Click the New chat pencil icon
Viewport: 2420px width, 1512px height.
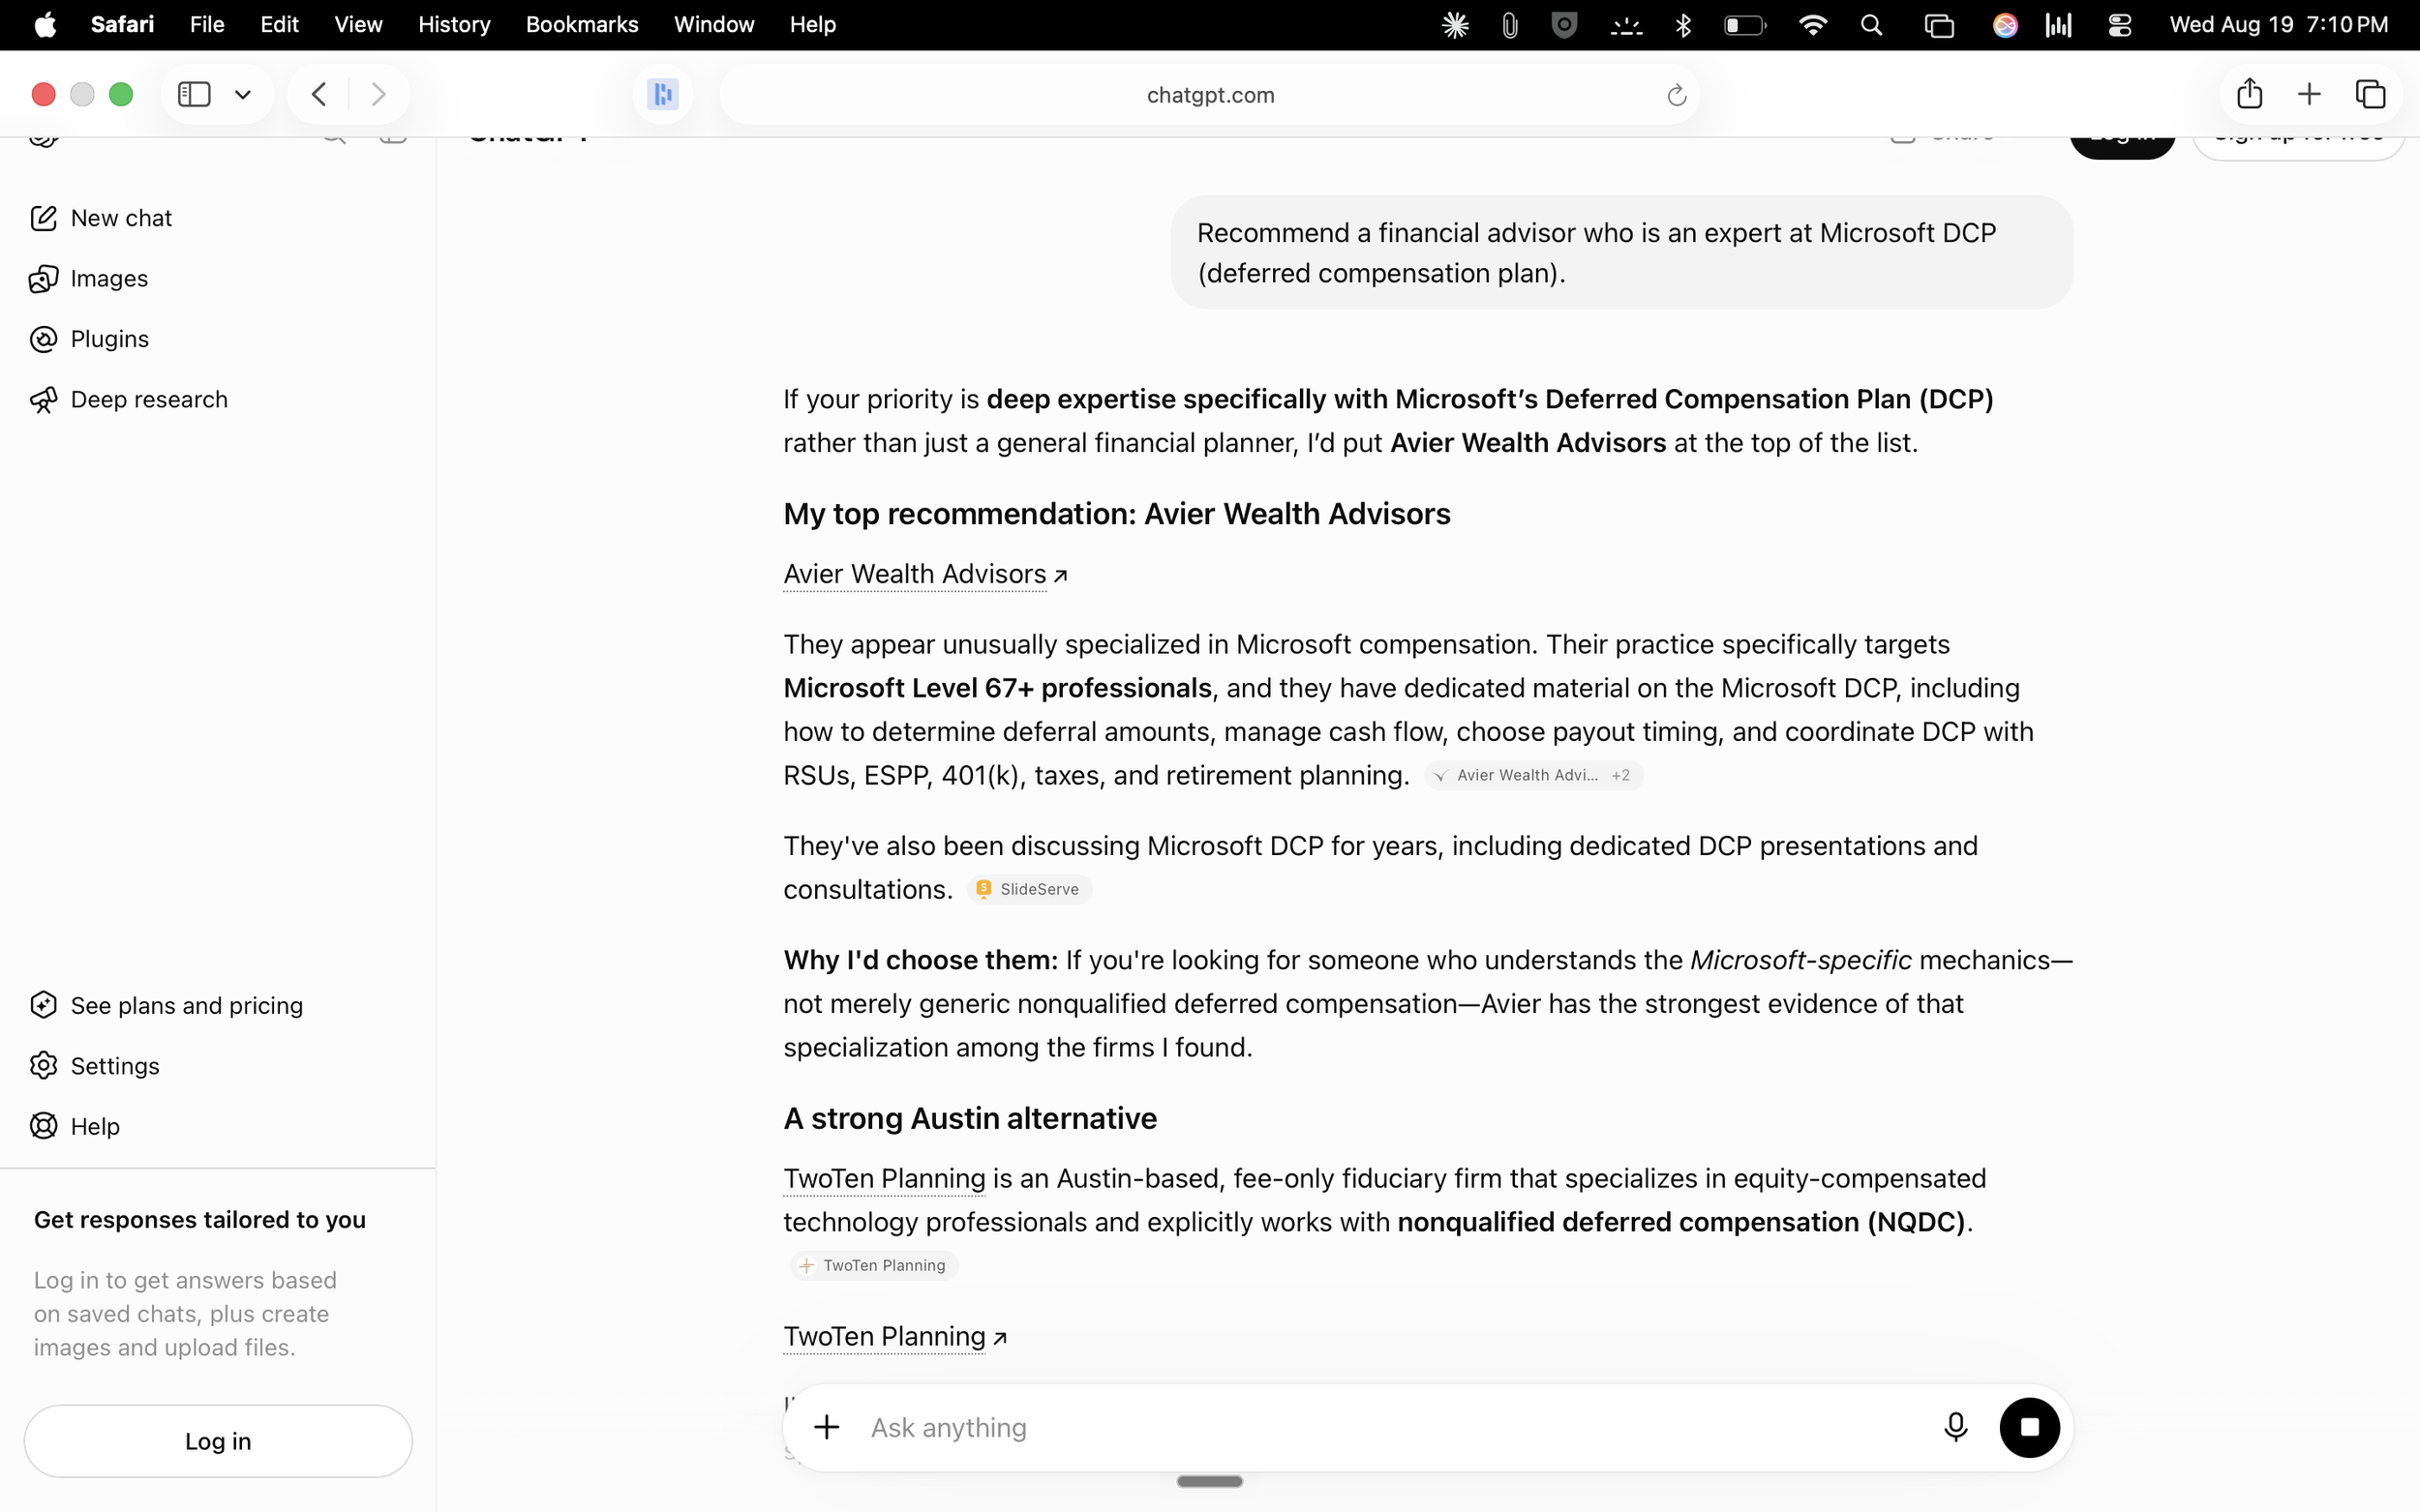[x=43, y=218]
